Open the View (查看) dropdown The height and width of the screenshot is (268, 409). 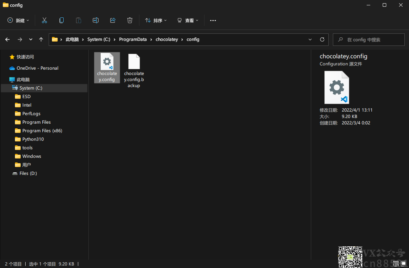click(188, 20)
